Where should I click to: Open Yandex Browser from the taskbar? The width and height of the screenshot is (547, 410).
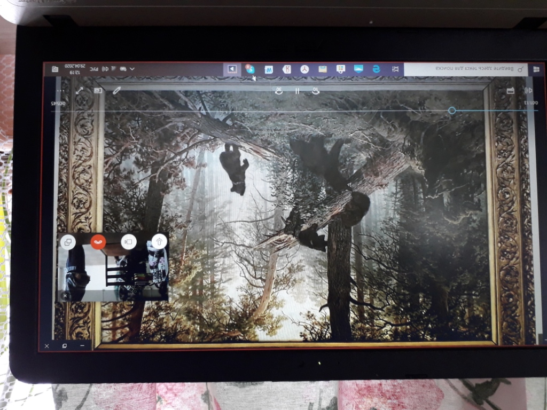coord(305,69)
